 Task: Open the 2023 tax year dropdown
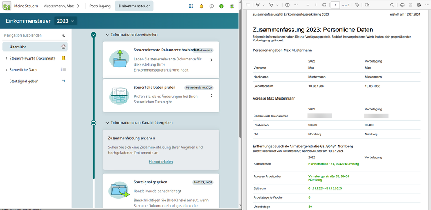click(66, 21)
